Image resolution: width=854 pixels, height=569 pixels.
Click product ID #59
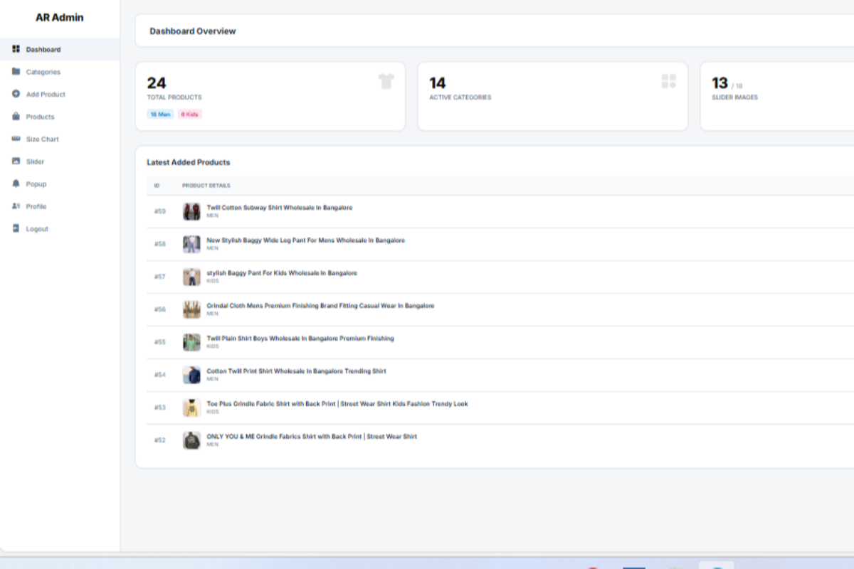coord(160,211)
